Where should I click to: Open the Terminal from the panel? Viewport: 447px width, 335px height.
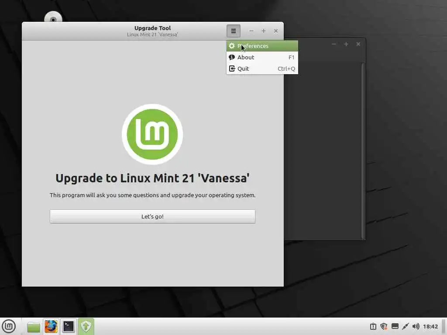click(69, 326)
